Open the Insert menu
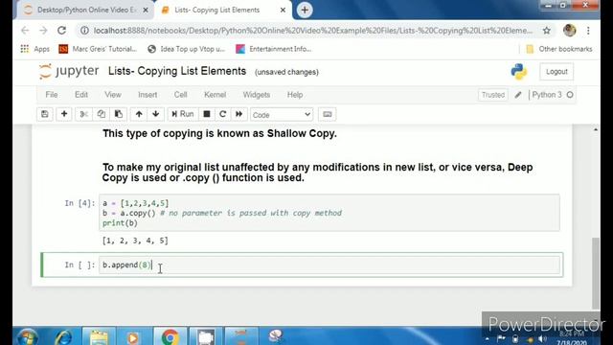The width and height of the screenshot is (613, 345). 148,95
